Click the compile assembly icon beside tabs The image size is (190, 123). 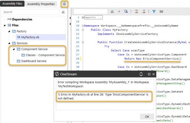[x=64, y=4]
